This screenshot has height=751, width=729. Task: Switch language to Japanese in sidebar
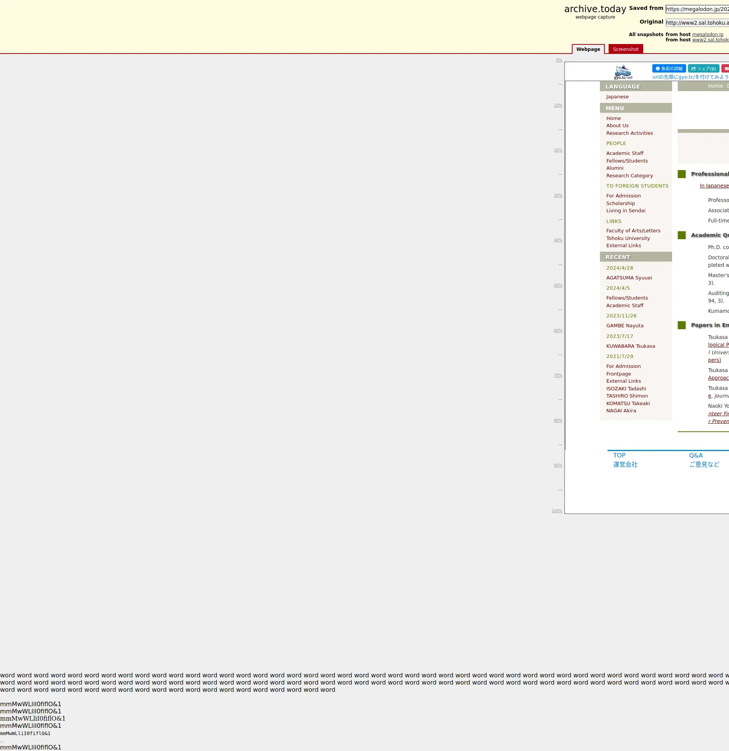(617, 96)
